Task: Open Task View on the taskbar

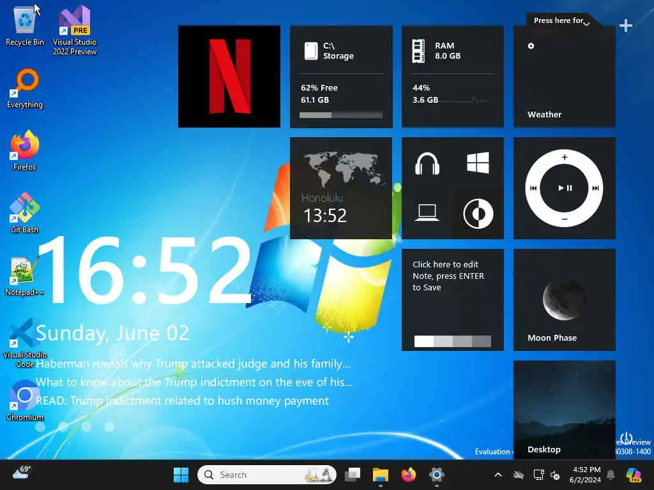Action: 353,475
